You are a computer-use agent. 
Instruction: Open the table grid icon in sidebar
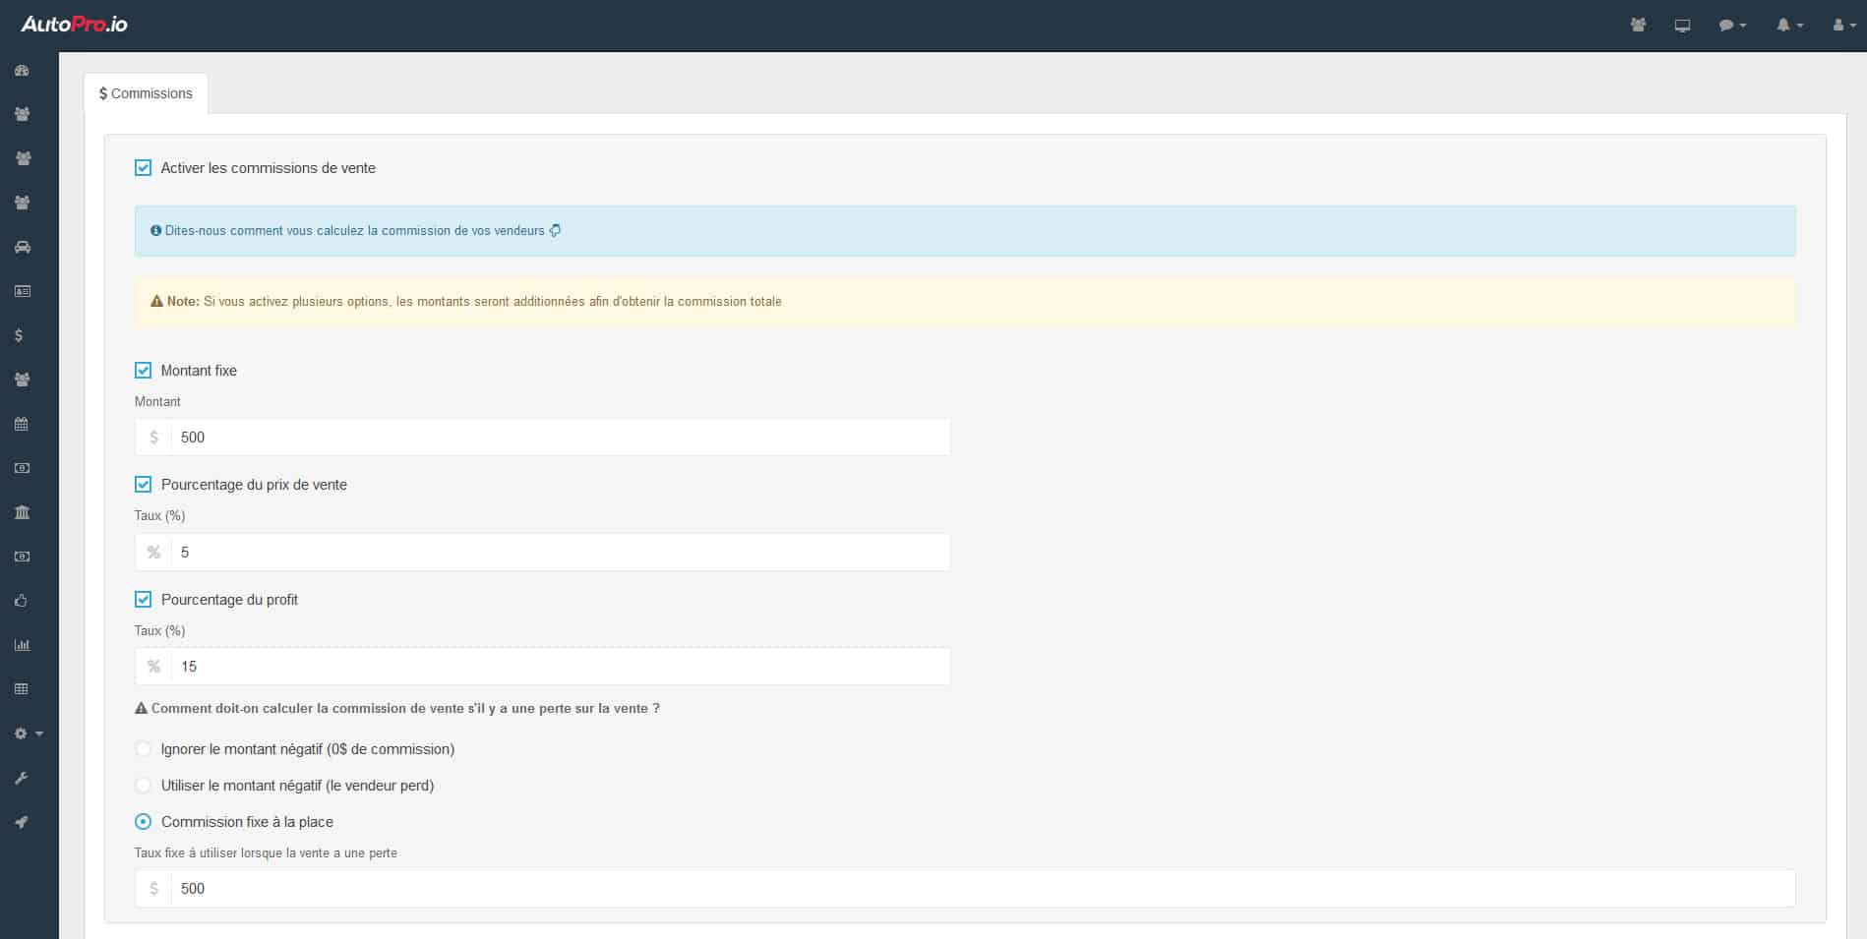point(22,689)
